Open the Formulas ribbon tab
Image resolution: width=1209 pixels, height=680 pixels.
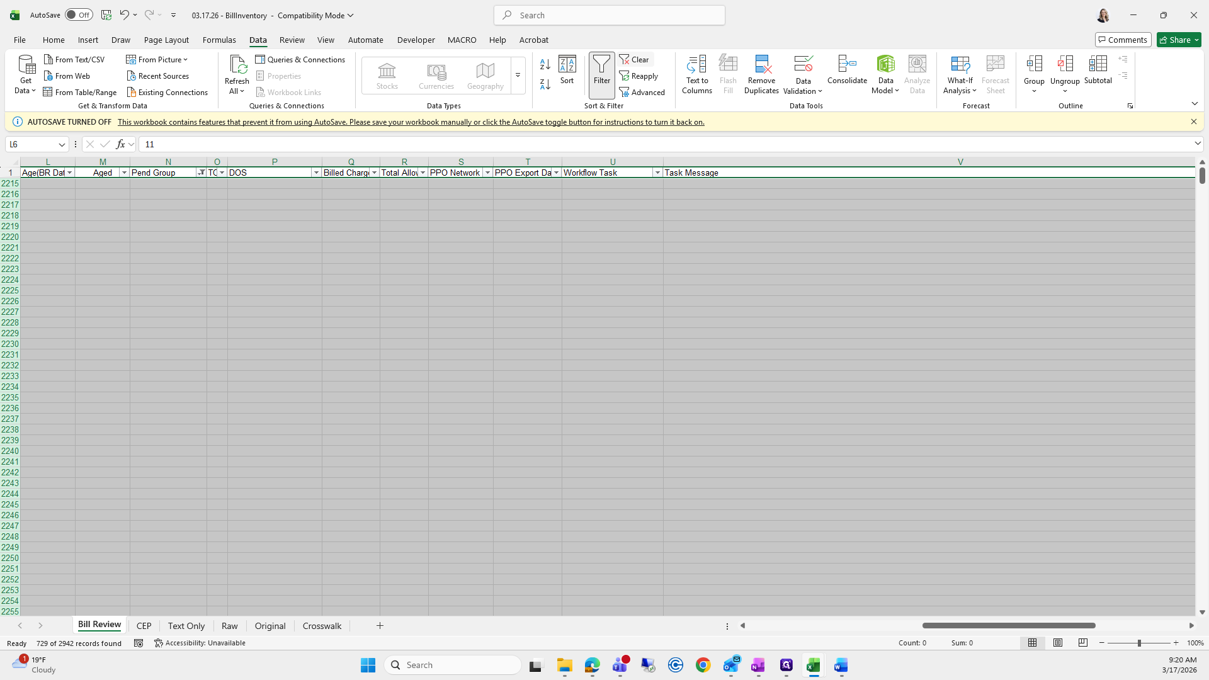coord(219,40)
